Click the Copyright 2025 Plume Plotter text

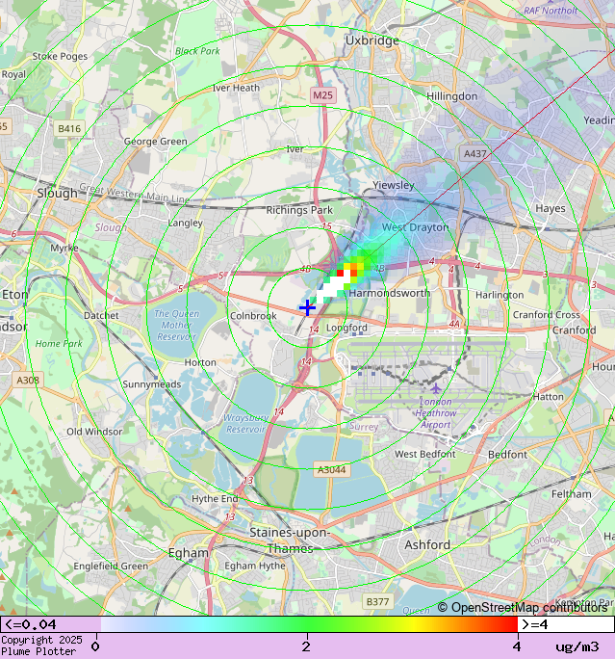coord(41,646)
